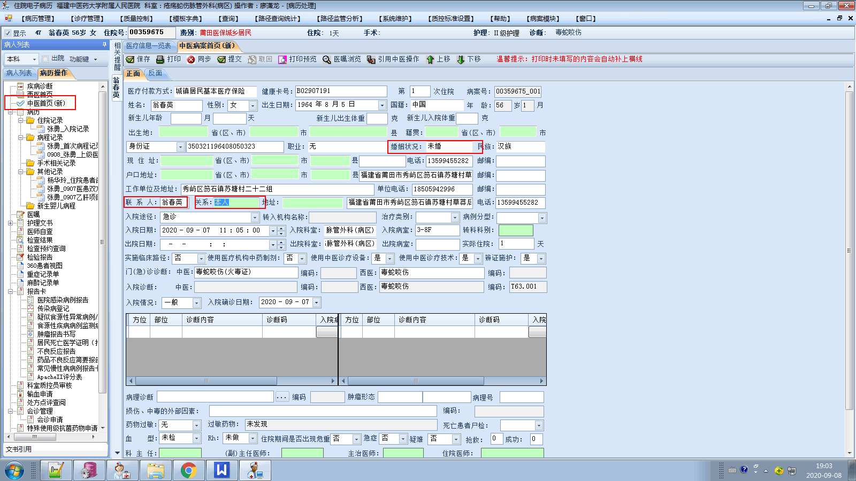Open 360患者视图 in the tree
This screenshot has height=481, width=856.
[x=44, y=266]
